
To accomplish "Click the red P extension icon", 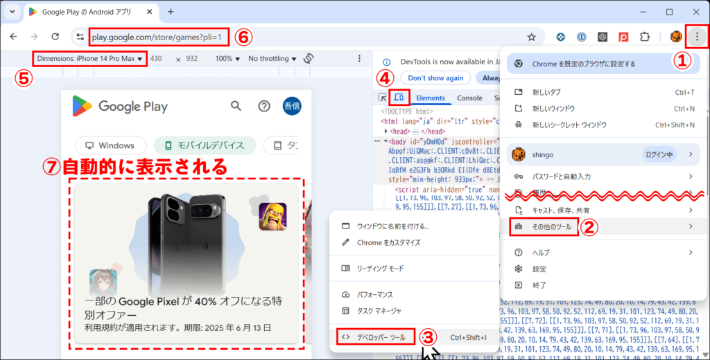I will pyautogui.click(x=623, y=37).
